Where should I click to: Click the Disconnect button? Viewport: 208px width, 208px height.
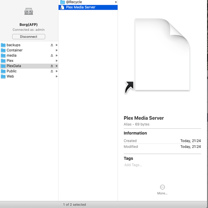(x=29, y=37)
